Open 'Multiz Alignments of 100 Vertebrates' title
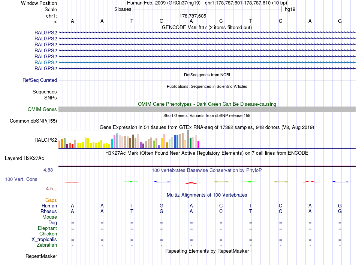 [x=207, y=195]
